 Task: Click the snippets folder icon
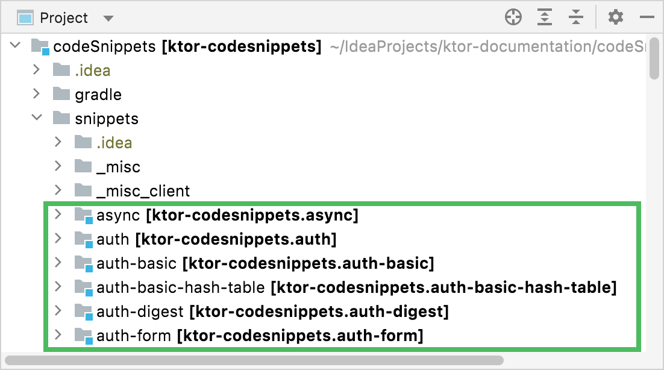[61, 118]
